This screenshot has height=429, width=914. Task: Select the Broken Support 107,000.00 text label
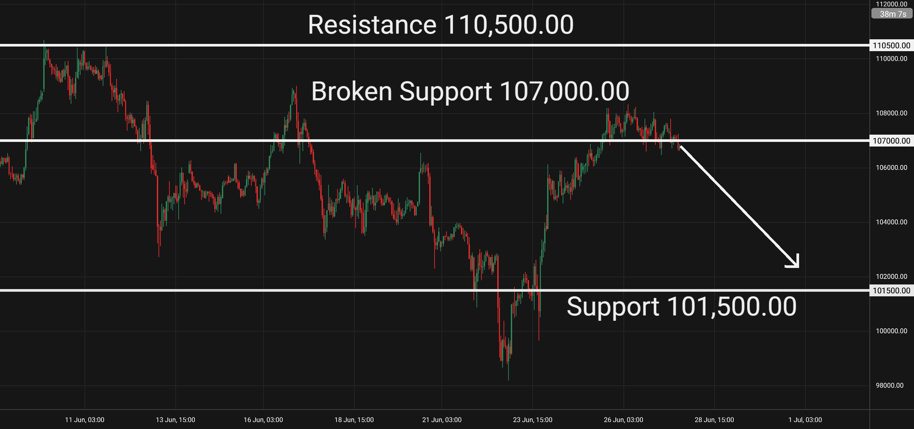point(470,91)
